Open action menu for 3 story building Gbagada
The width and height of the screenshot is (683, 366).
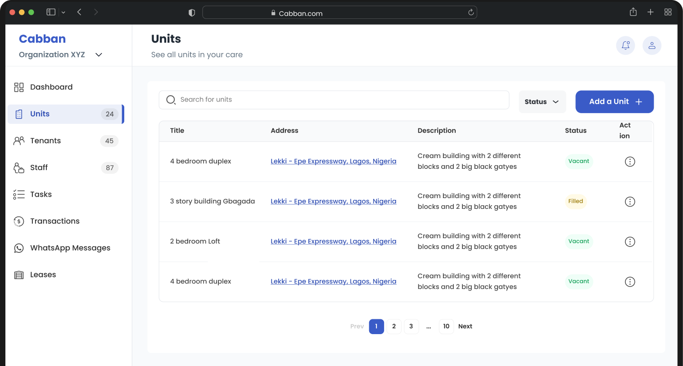click(630, 201)
